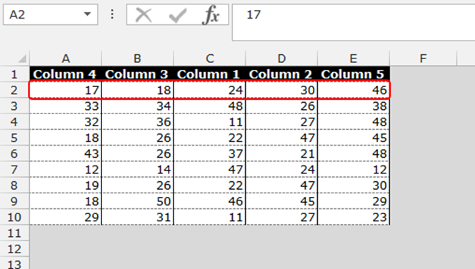
Task: Click the Column 4 header cell
Action: point(66,74)
